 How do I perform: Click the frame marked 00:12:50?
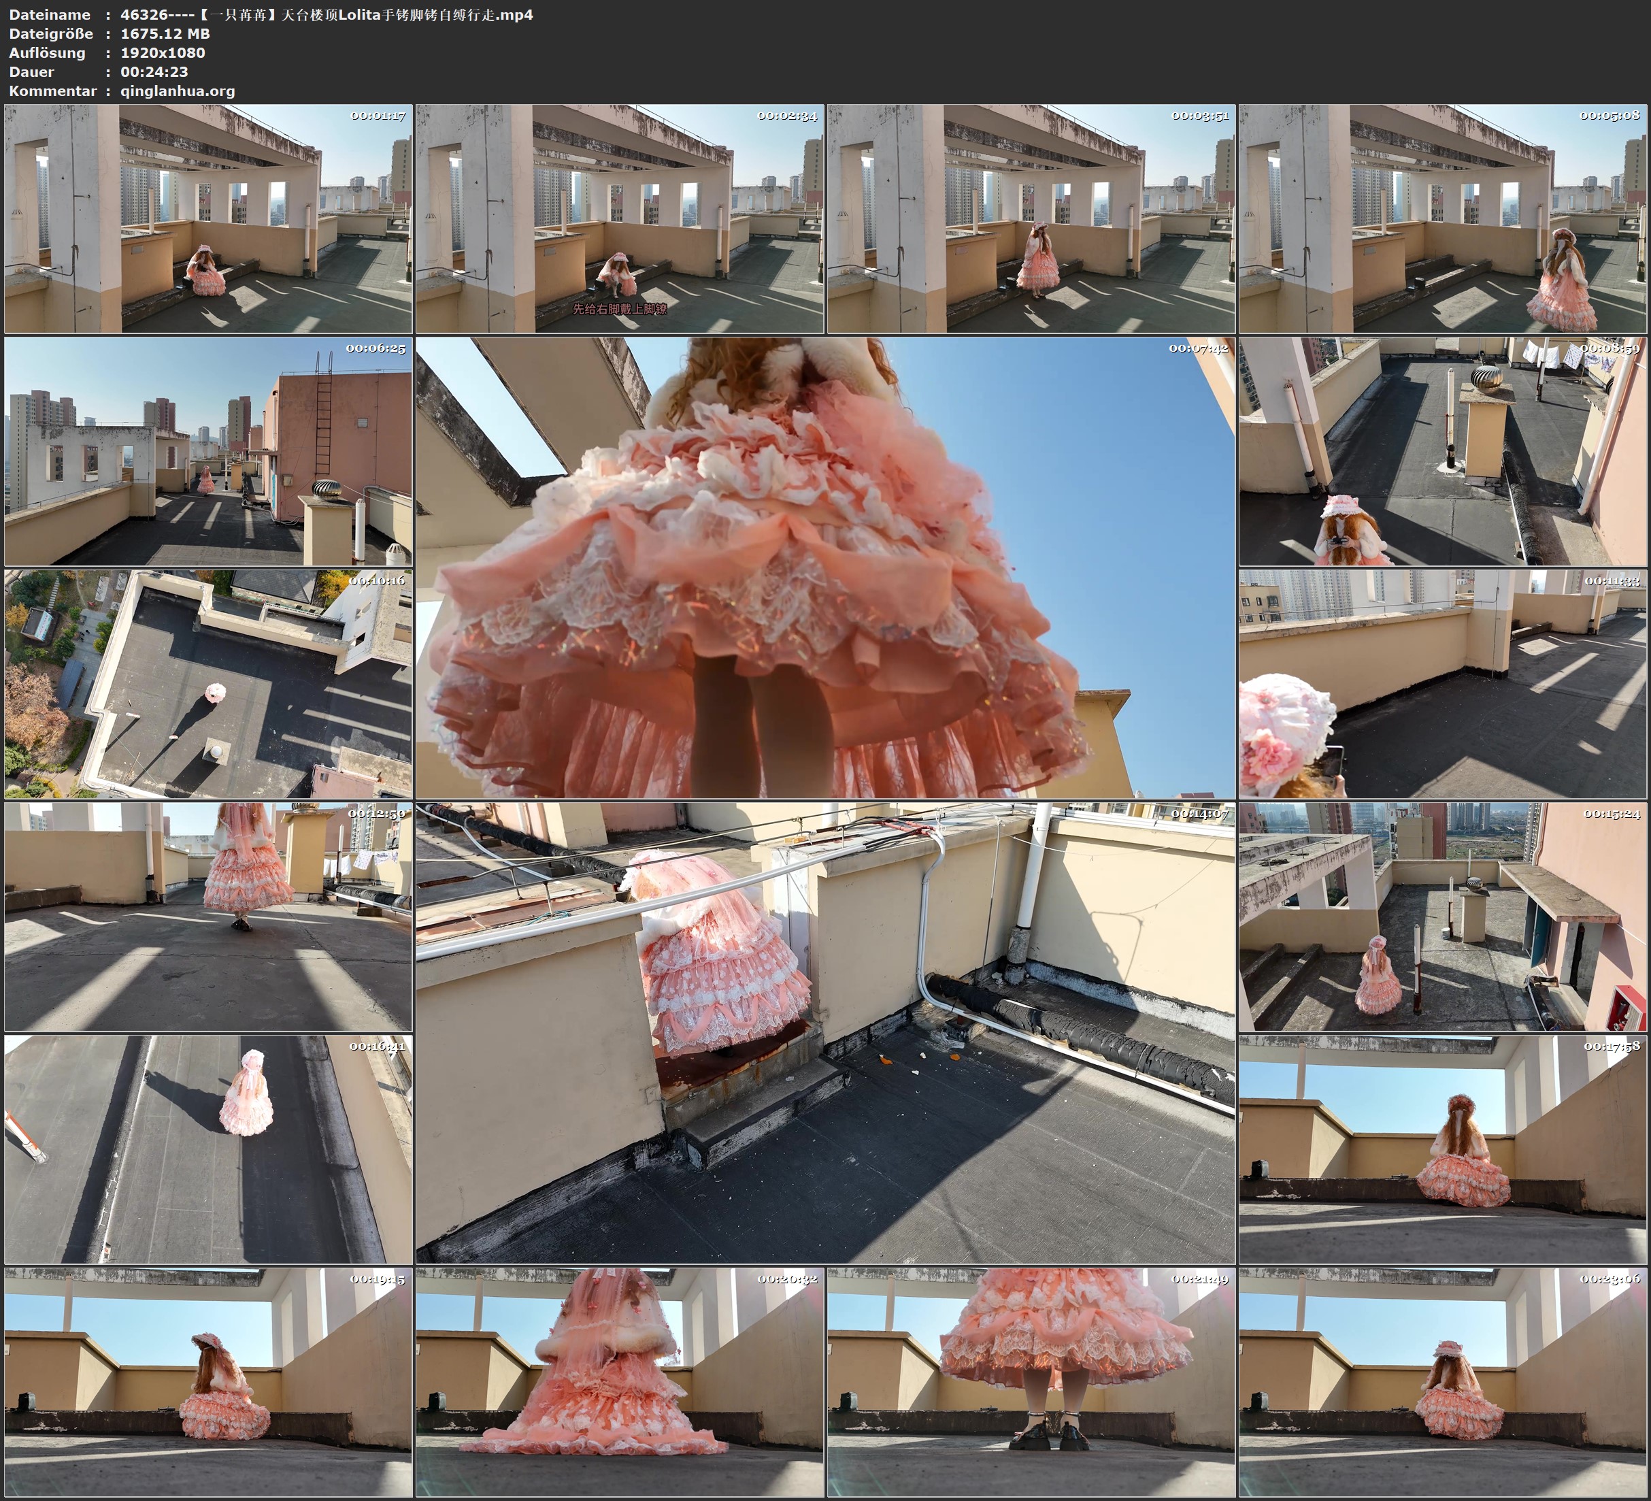208,917
